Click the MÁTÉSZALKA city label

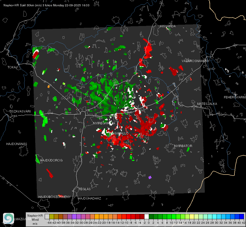(x=207, y=104)
